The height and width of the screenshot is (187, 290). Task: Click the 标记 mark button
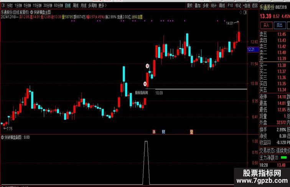pos(238,6)
